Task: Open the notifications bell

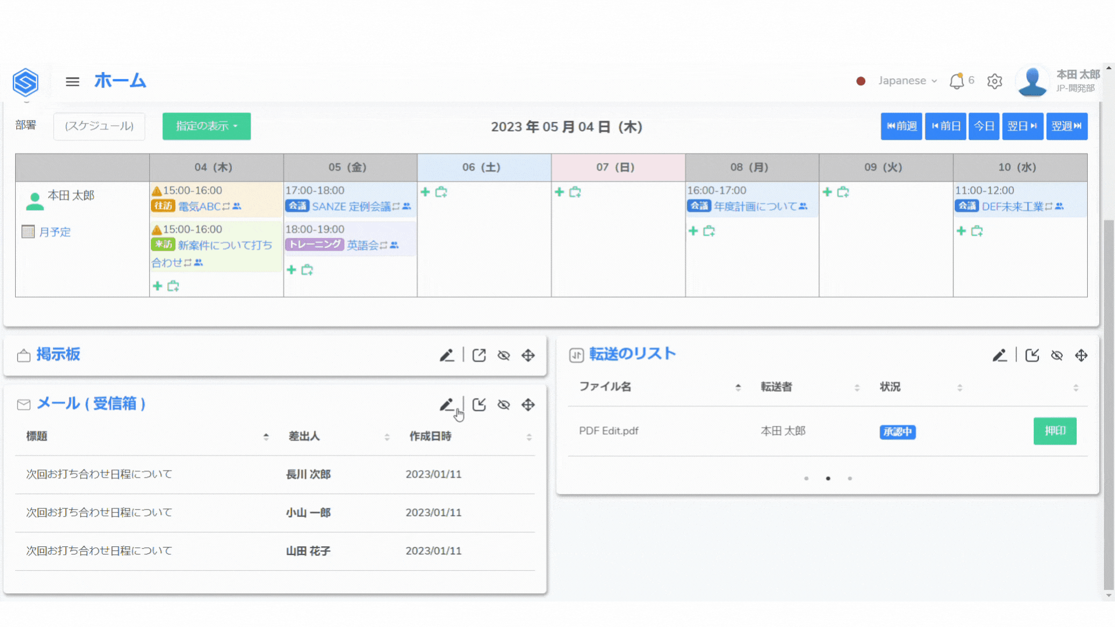Action: tap(956, 81)
